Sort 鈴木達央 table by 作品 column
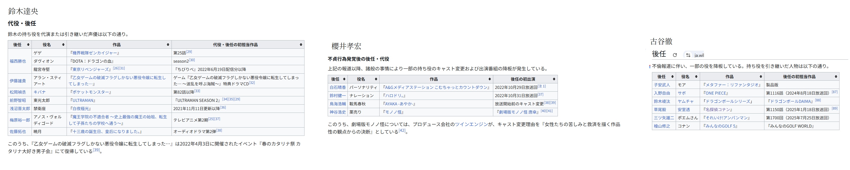 click(x=168, y=45)
